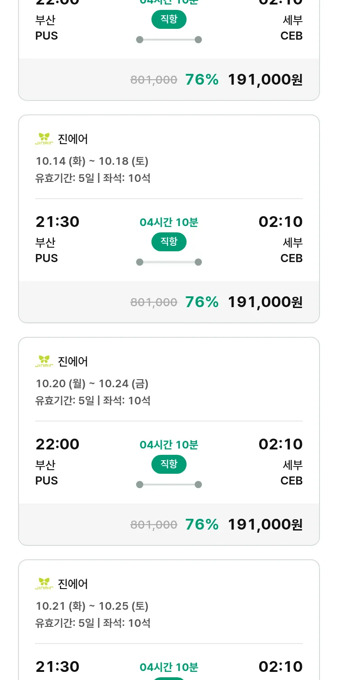Click 세부 CEB destination on the 10.14 flight
The image size is (338, 680).
pyautogui.click(x=292, y=250)
